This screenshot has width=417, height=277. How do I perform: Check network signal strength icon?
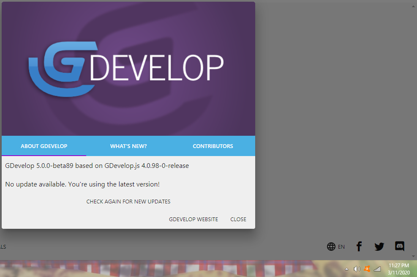(377, 269)
